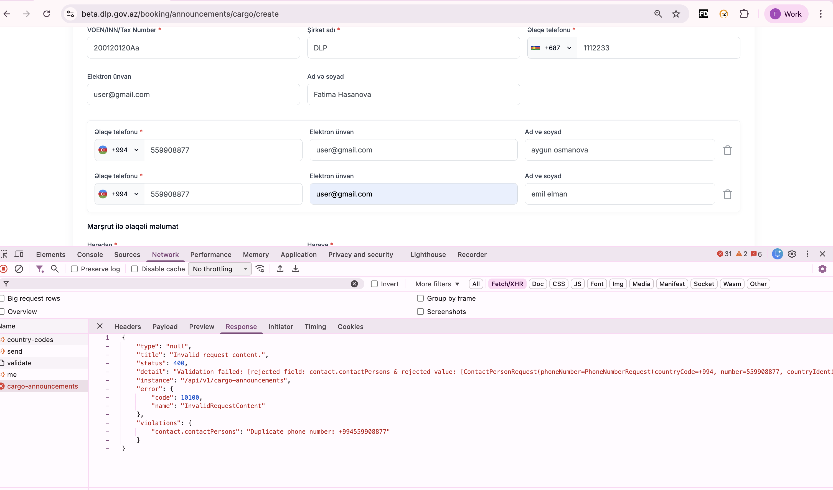This screenshot has width=833, height=490.
Task: Open the No throttling dropdown
Action: pyautogui.click(x=220, y=269)
